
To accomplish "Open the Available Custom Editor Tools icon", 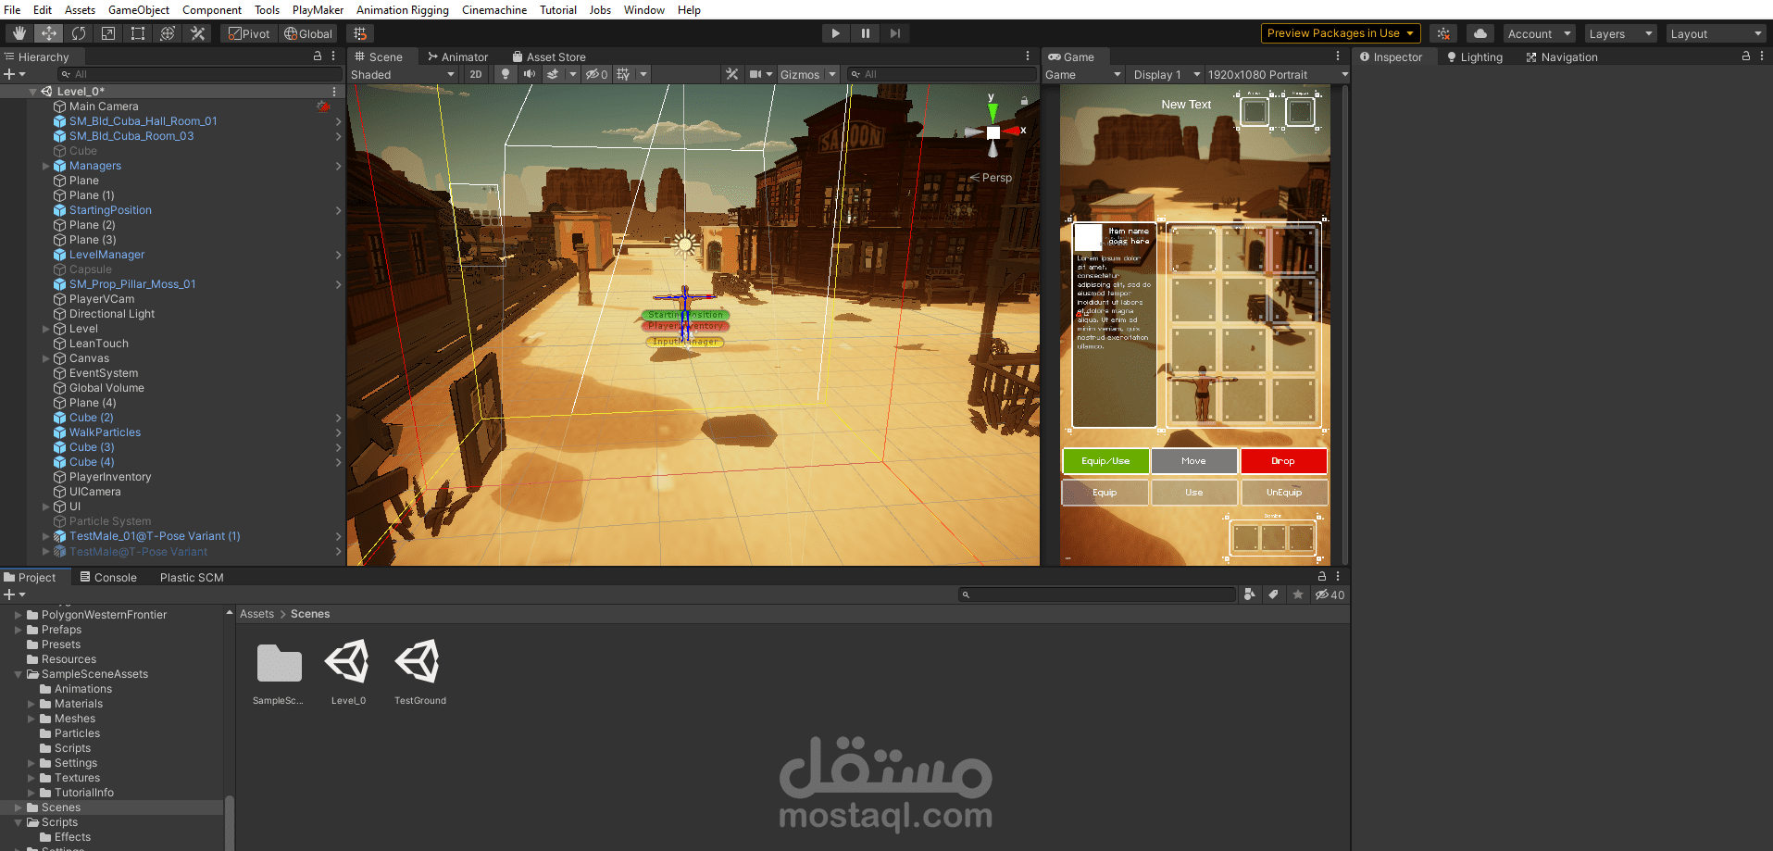I will click(x=197, y=32).
